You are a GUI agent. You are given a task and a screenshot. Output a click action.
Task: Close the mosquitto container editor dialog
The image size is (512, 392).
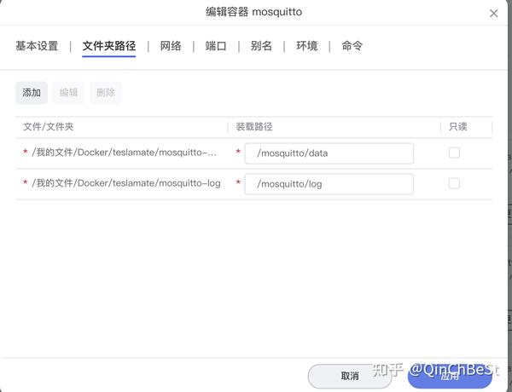494,14
